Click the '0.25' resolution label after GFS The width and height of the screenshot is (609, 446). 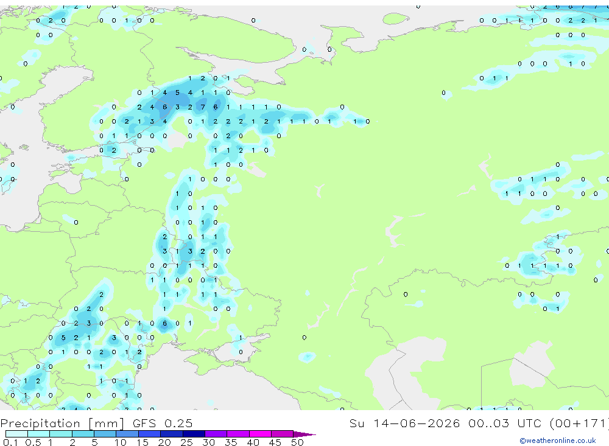[x=178, y=423]
